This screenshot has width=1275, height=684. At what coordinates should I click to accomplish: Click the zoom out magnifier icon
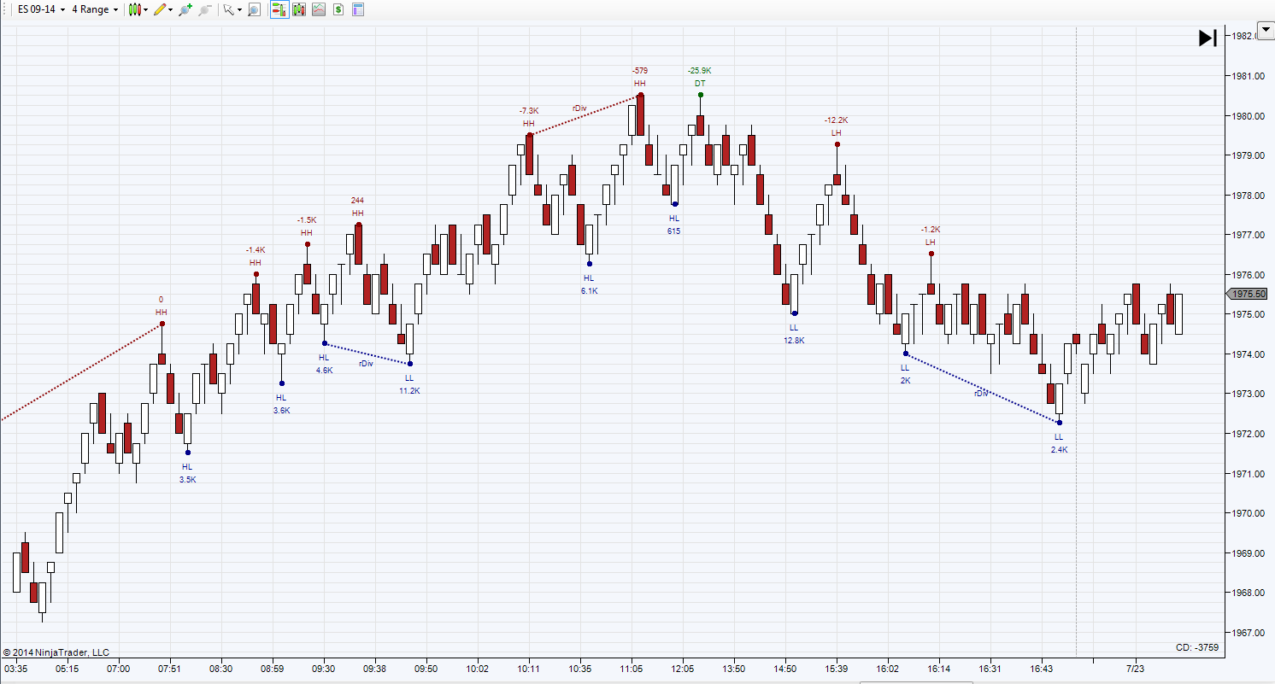205,9
